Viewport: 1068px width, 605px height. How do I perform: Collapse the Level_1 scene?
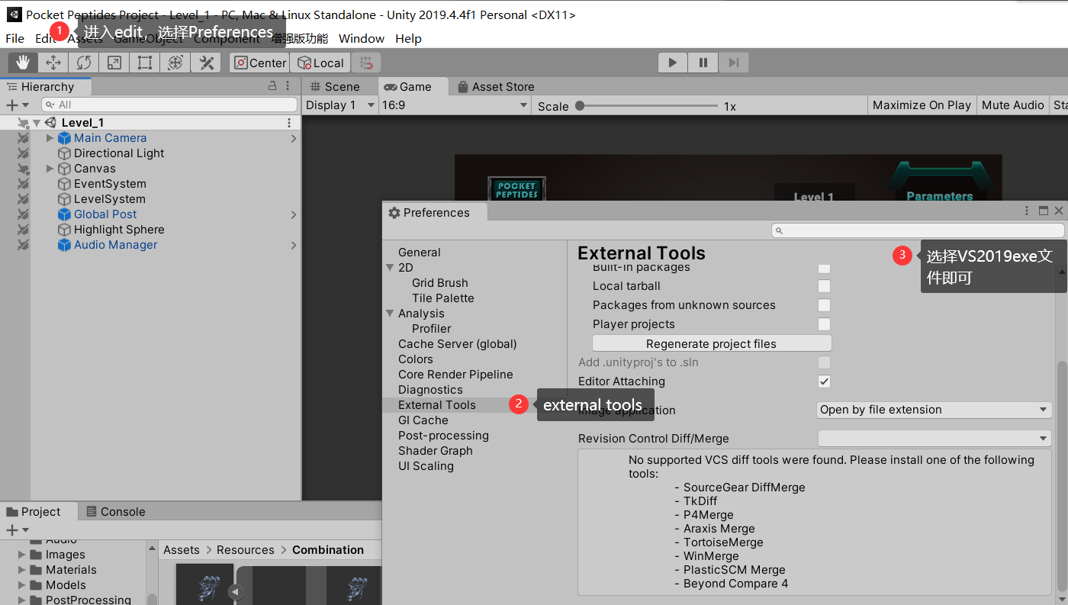pos(36,123)
